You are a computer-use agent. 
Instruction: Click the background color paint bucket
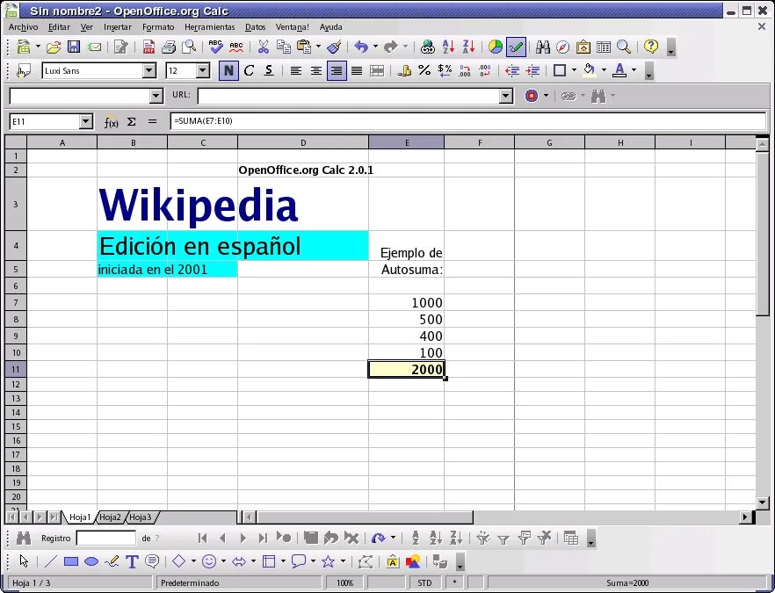tap(589, 70)
